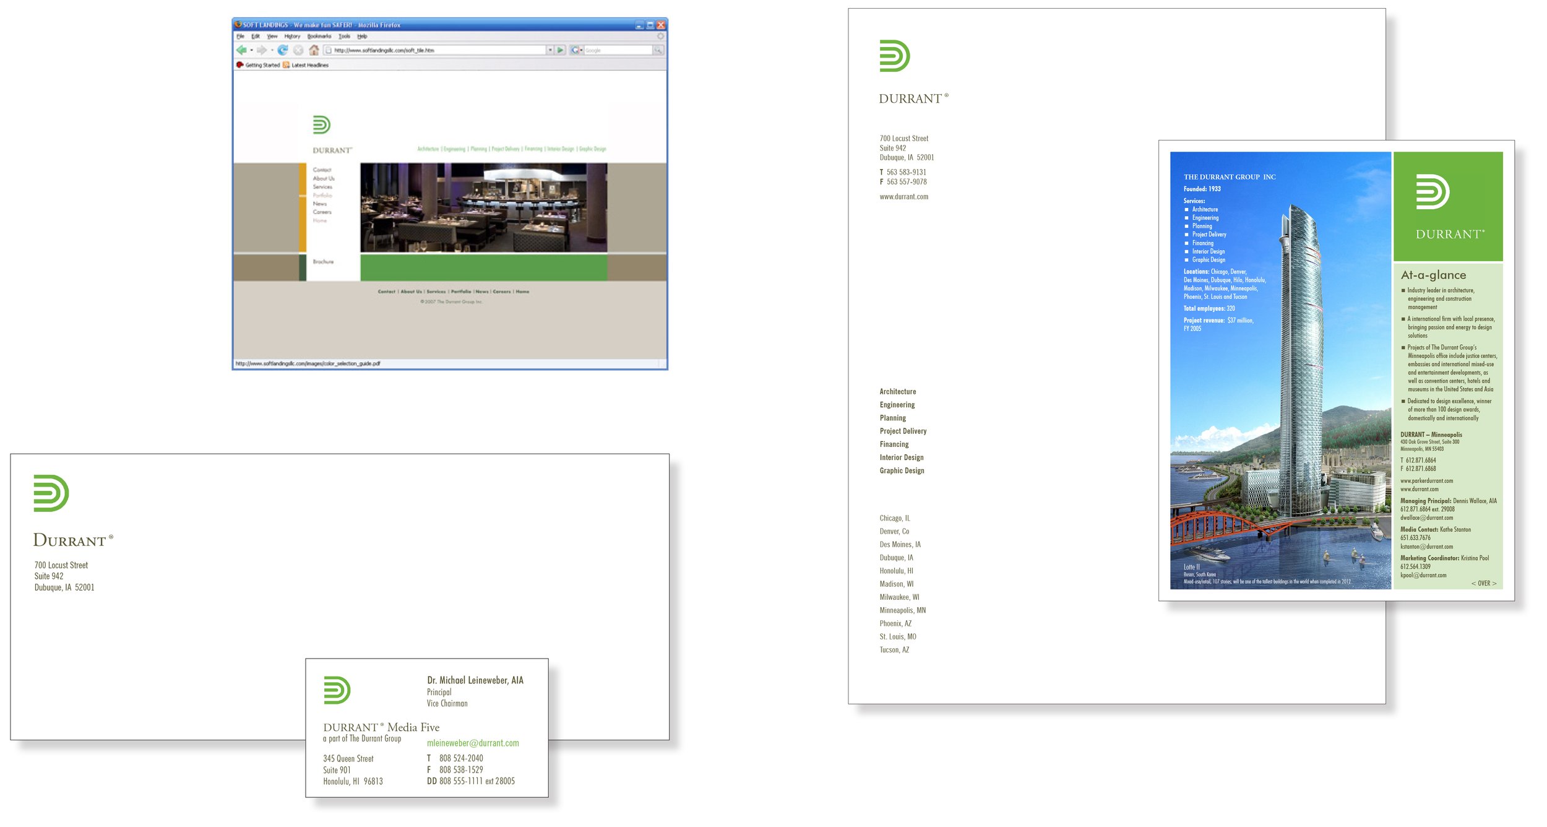Click the About Us link in the sidebar
Screen dimensions: 1547x827
point(324,178)
